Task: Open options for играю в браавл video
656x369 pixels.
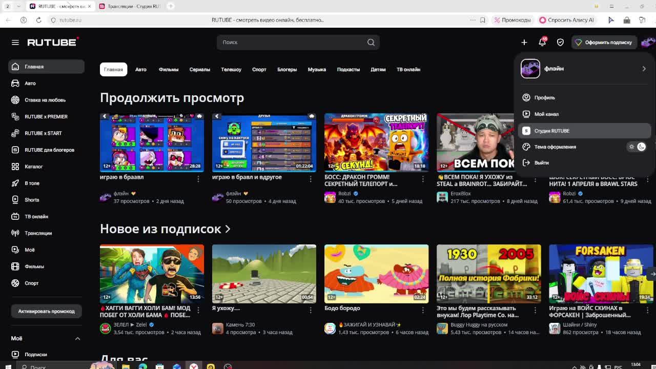Action: coord(198,179)
